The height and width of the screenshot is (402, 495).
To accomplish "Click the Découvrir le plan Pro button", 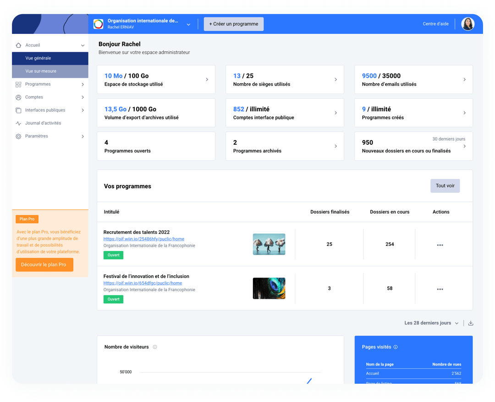I will pyautogui.click(x=44, y=265).
